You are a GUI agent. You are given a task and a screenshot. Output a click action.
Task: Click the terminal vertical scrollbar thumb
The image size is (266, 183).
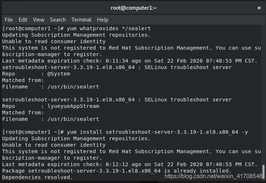click(263, 171)
